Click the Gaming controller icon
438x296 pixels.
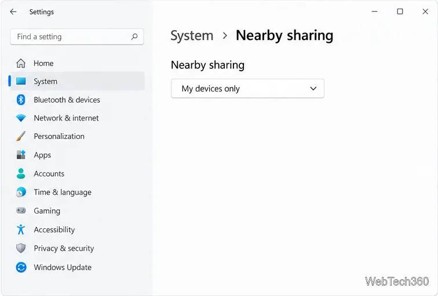coord(21,210)
